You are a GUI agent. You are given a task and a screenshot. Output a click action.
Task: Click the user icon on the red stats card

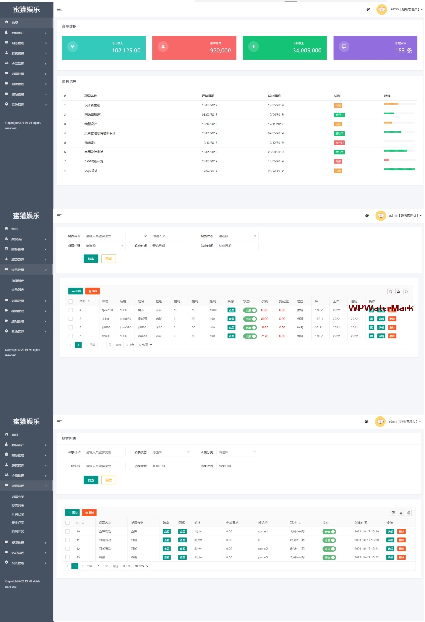pyautogui.click(x=163, y=47)
